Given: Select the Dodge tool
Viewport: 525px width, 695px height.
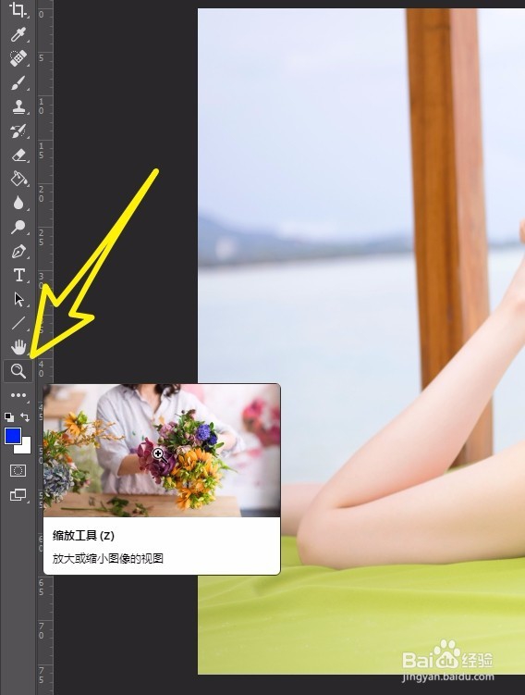Looking at the screenshot, I should 18,227.
